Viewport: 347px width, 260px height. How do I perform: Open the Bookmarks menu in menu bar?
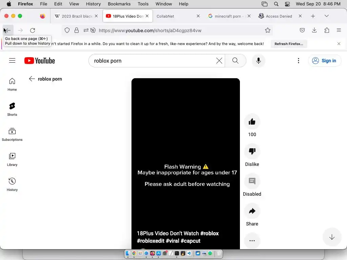pos(119,4)
